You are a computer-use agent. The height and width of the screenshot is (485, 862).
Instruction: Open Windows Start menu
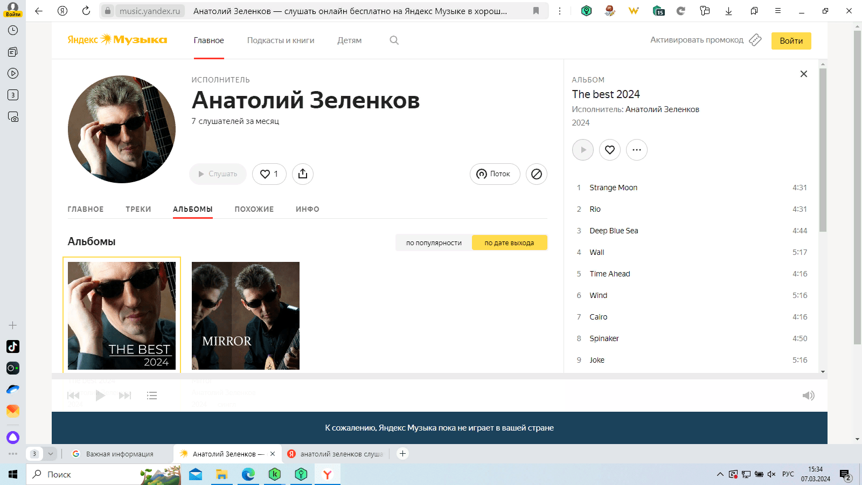click(x=13, y=474)
